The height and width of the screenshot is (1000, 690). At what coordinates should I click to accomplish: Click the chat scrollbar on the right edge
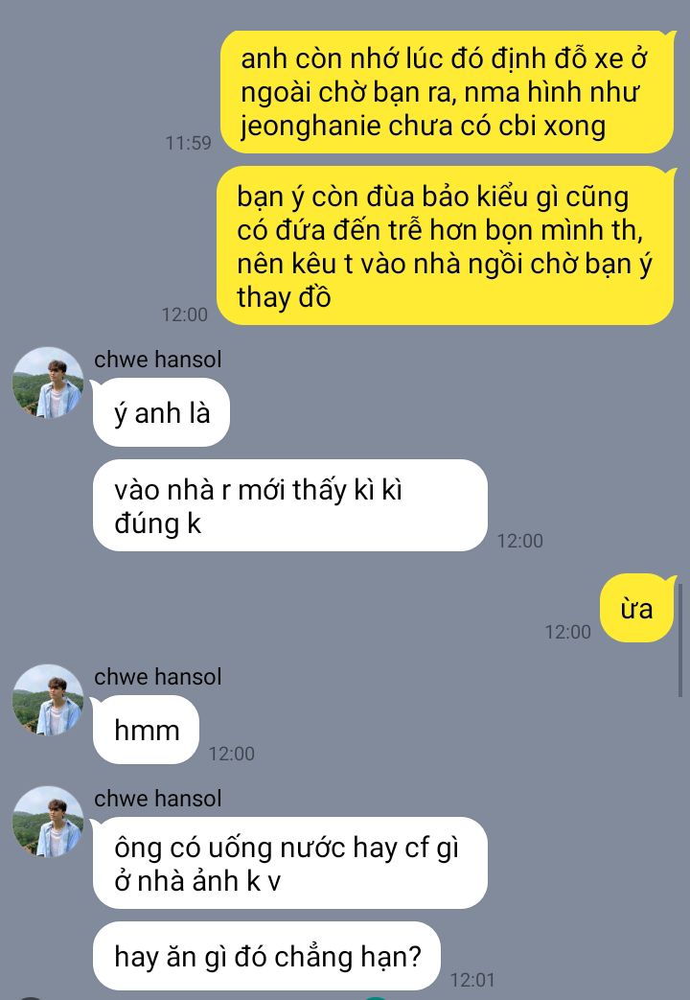[x=679, y=640]
